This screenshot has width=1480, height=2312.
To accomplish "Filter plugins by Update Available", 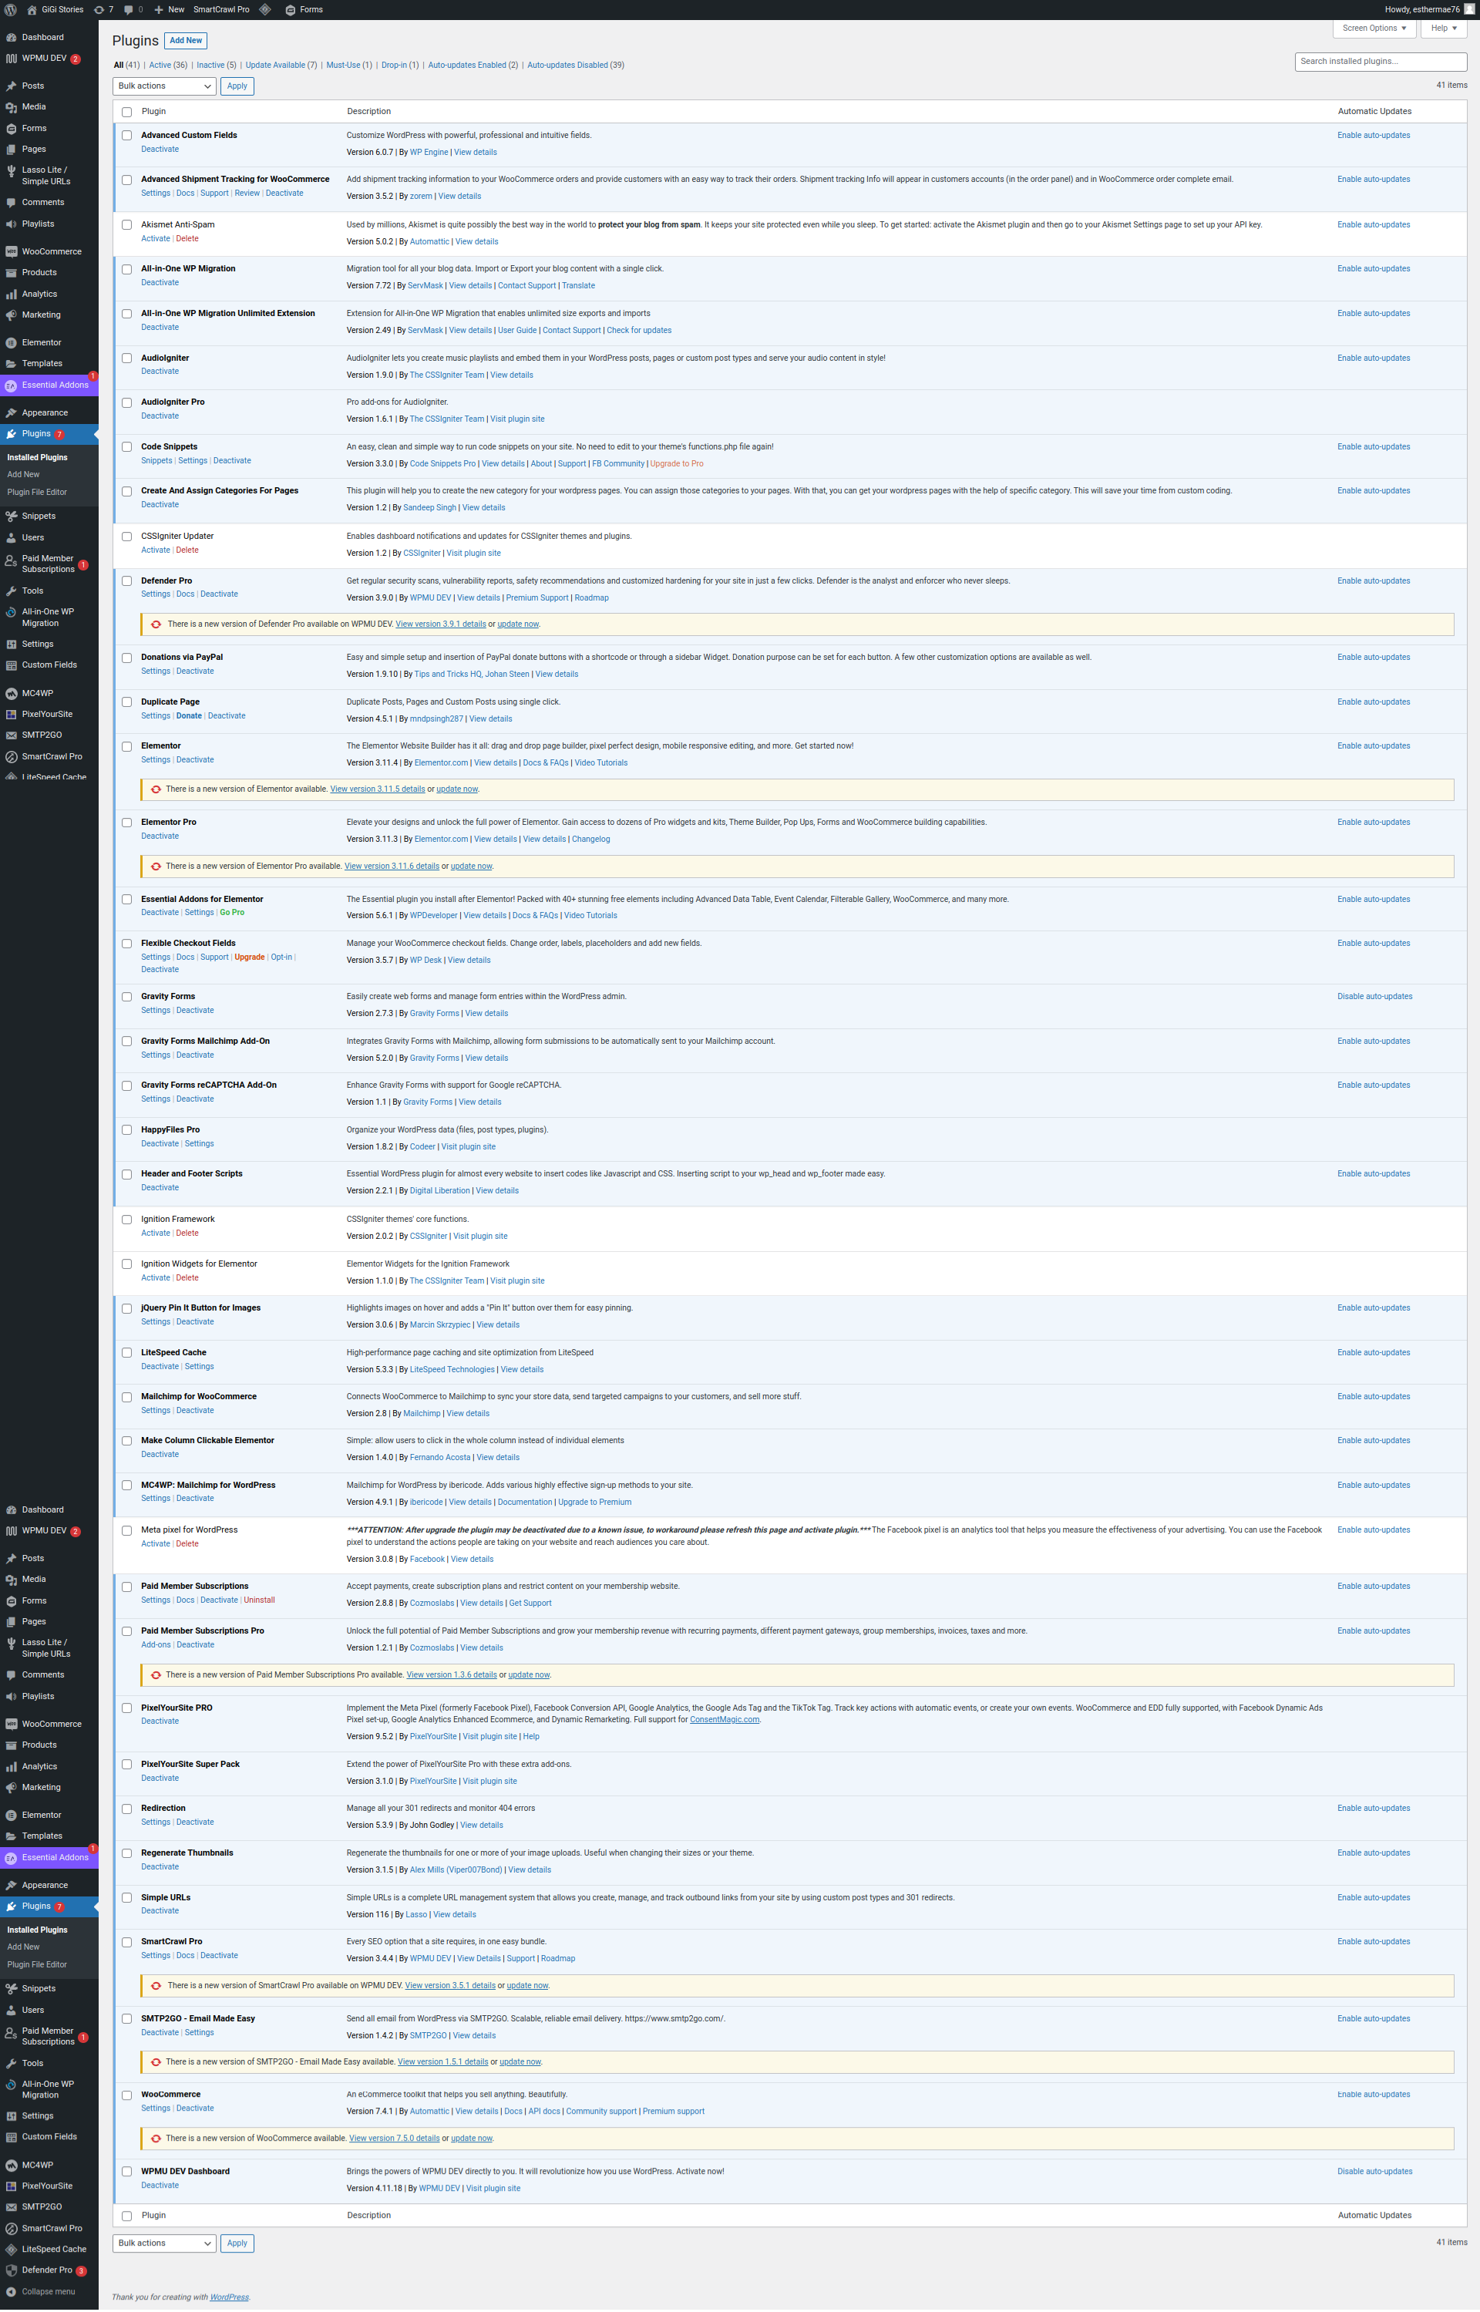I will tap(275, 66).
